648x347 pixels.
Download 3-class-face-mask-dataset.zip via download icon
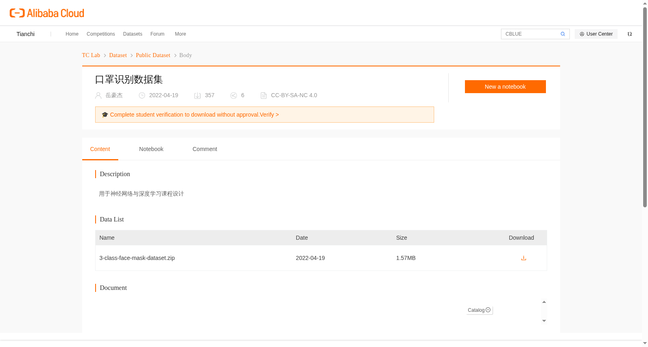click(523, 258)
